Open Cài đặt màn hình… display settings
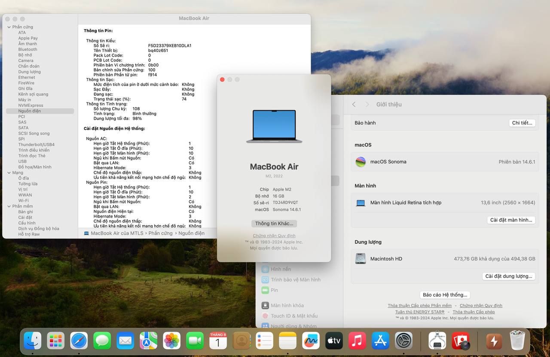Screen dimensions: 550x357 coord(511,220)
